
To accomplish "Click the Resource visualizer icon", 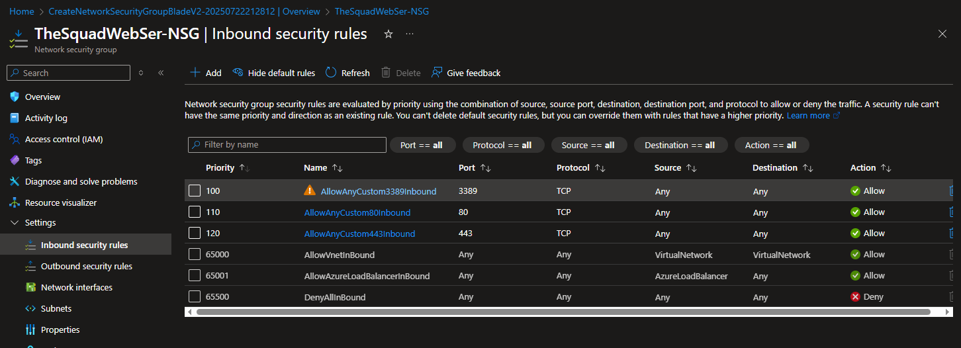I will (15, 202).
